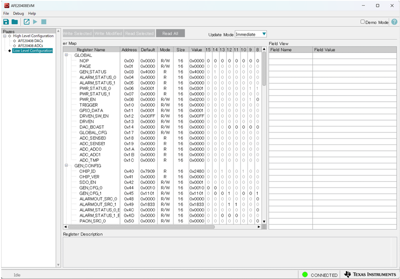This screenshot has width=400, height=279.
Task: Click the register map scroll up arrow
Action: (264, 49)
